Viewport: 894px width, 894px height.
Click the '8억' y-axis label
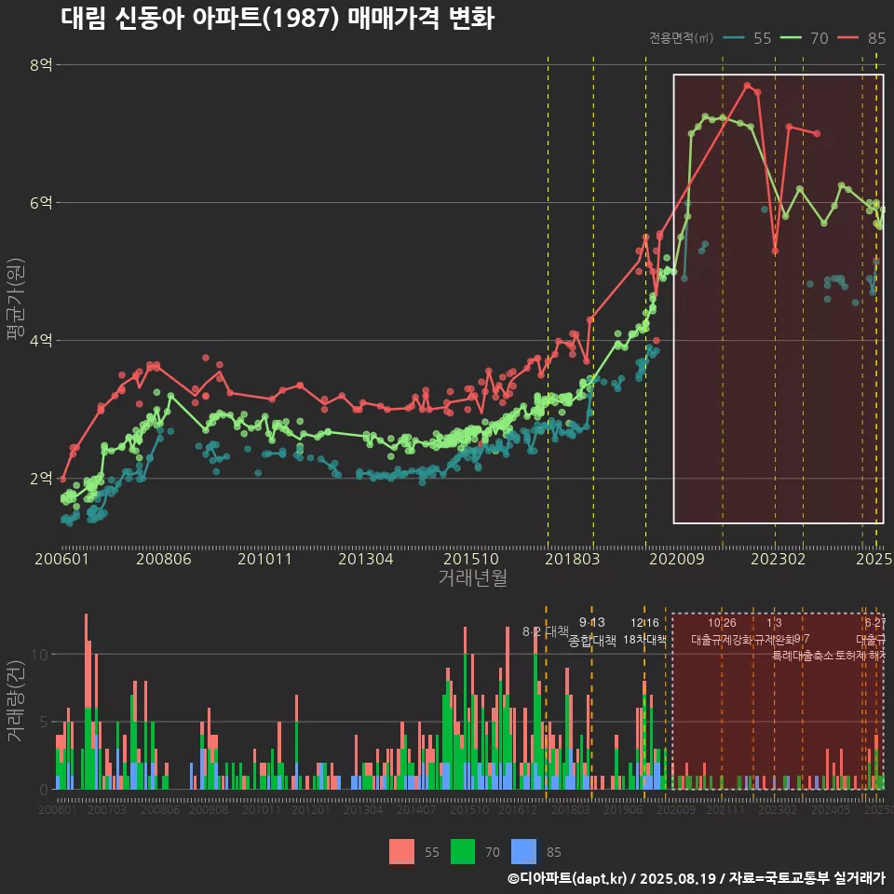point(41,65)
